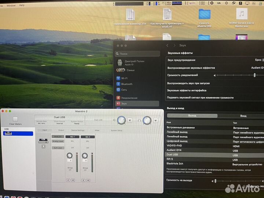Select BlackHole 2ch output device row
This screenshot has width=264, height=198.
(215, 164)
